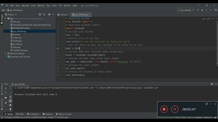Open the VCS menu
Image resolution: width=218 pixels, height=122 pixels.
coord(60,5)
